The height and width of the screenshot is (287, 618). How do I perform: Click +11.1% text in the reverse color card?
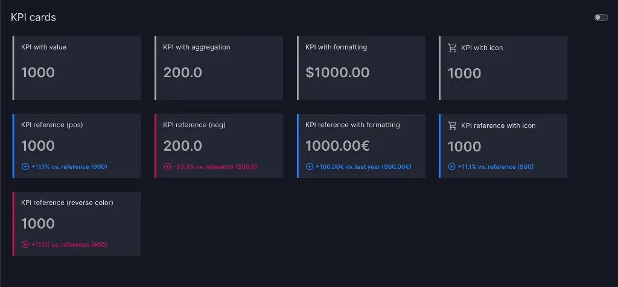(40, 244)
